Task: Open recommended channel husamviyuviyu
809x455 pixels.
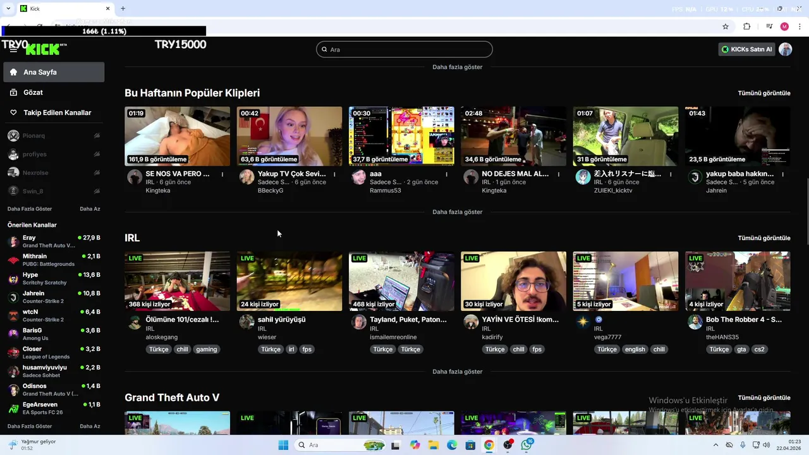Action: pos(54,371)
